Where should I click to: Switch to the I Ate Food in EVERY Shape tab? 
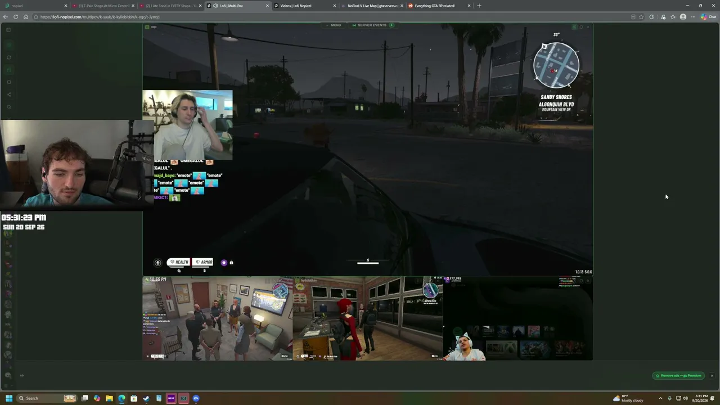170,6
